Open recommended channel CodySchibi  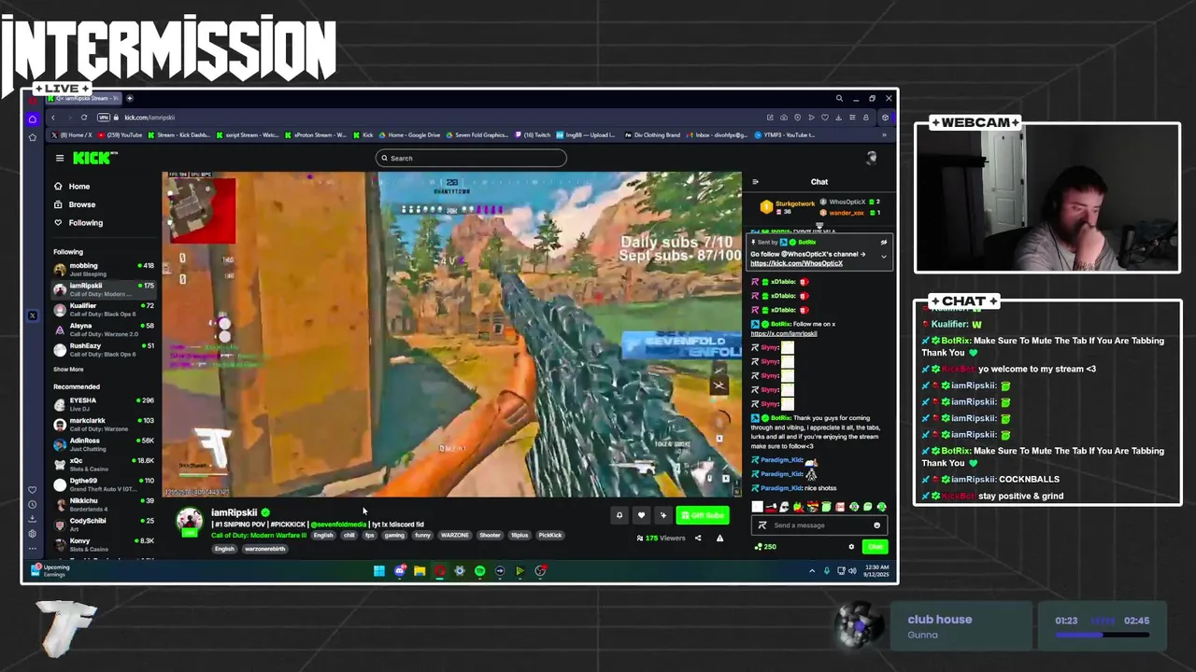coord(103,525)
